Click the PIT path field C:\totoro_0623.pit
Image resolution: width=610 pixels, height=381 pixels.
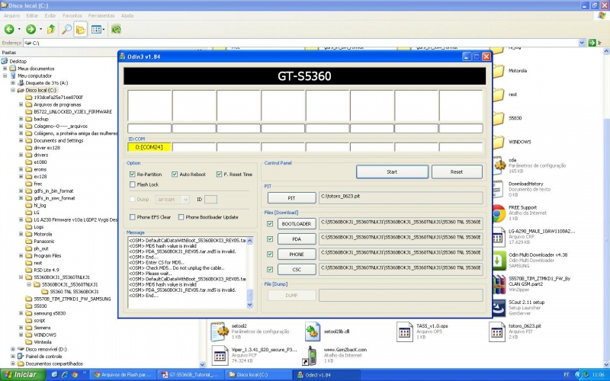401,198
